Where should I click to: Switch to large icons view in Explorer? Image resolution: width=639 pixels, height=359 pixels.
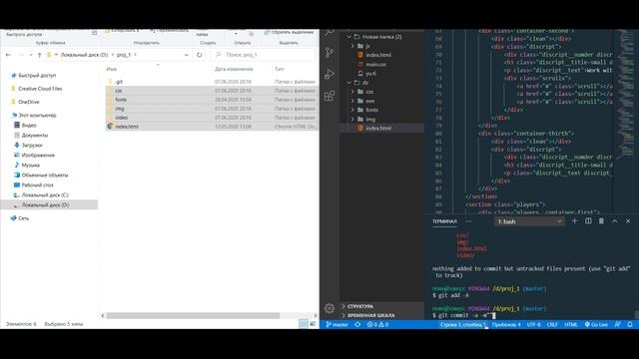(313, 324)
